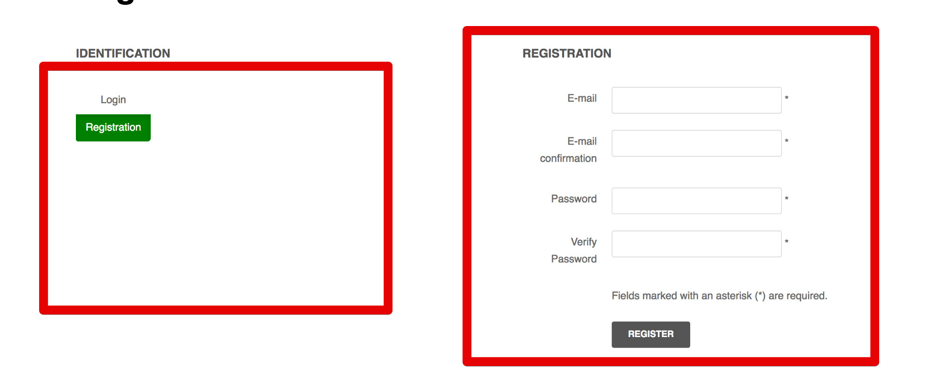
Task: Click the asterisk next to Verify Password
Action: 787,242
